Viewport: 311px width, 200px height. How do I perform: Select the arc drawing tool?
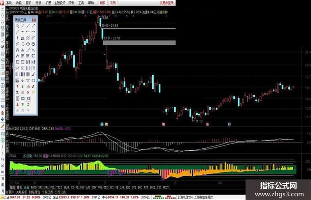(23, 44)
